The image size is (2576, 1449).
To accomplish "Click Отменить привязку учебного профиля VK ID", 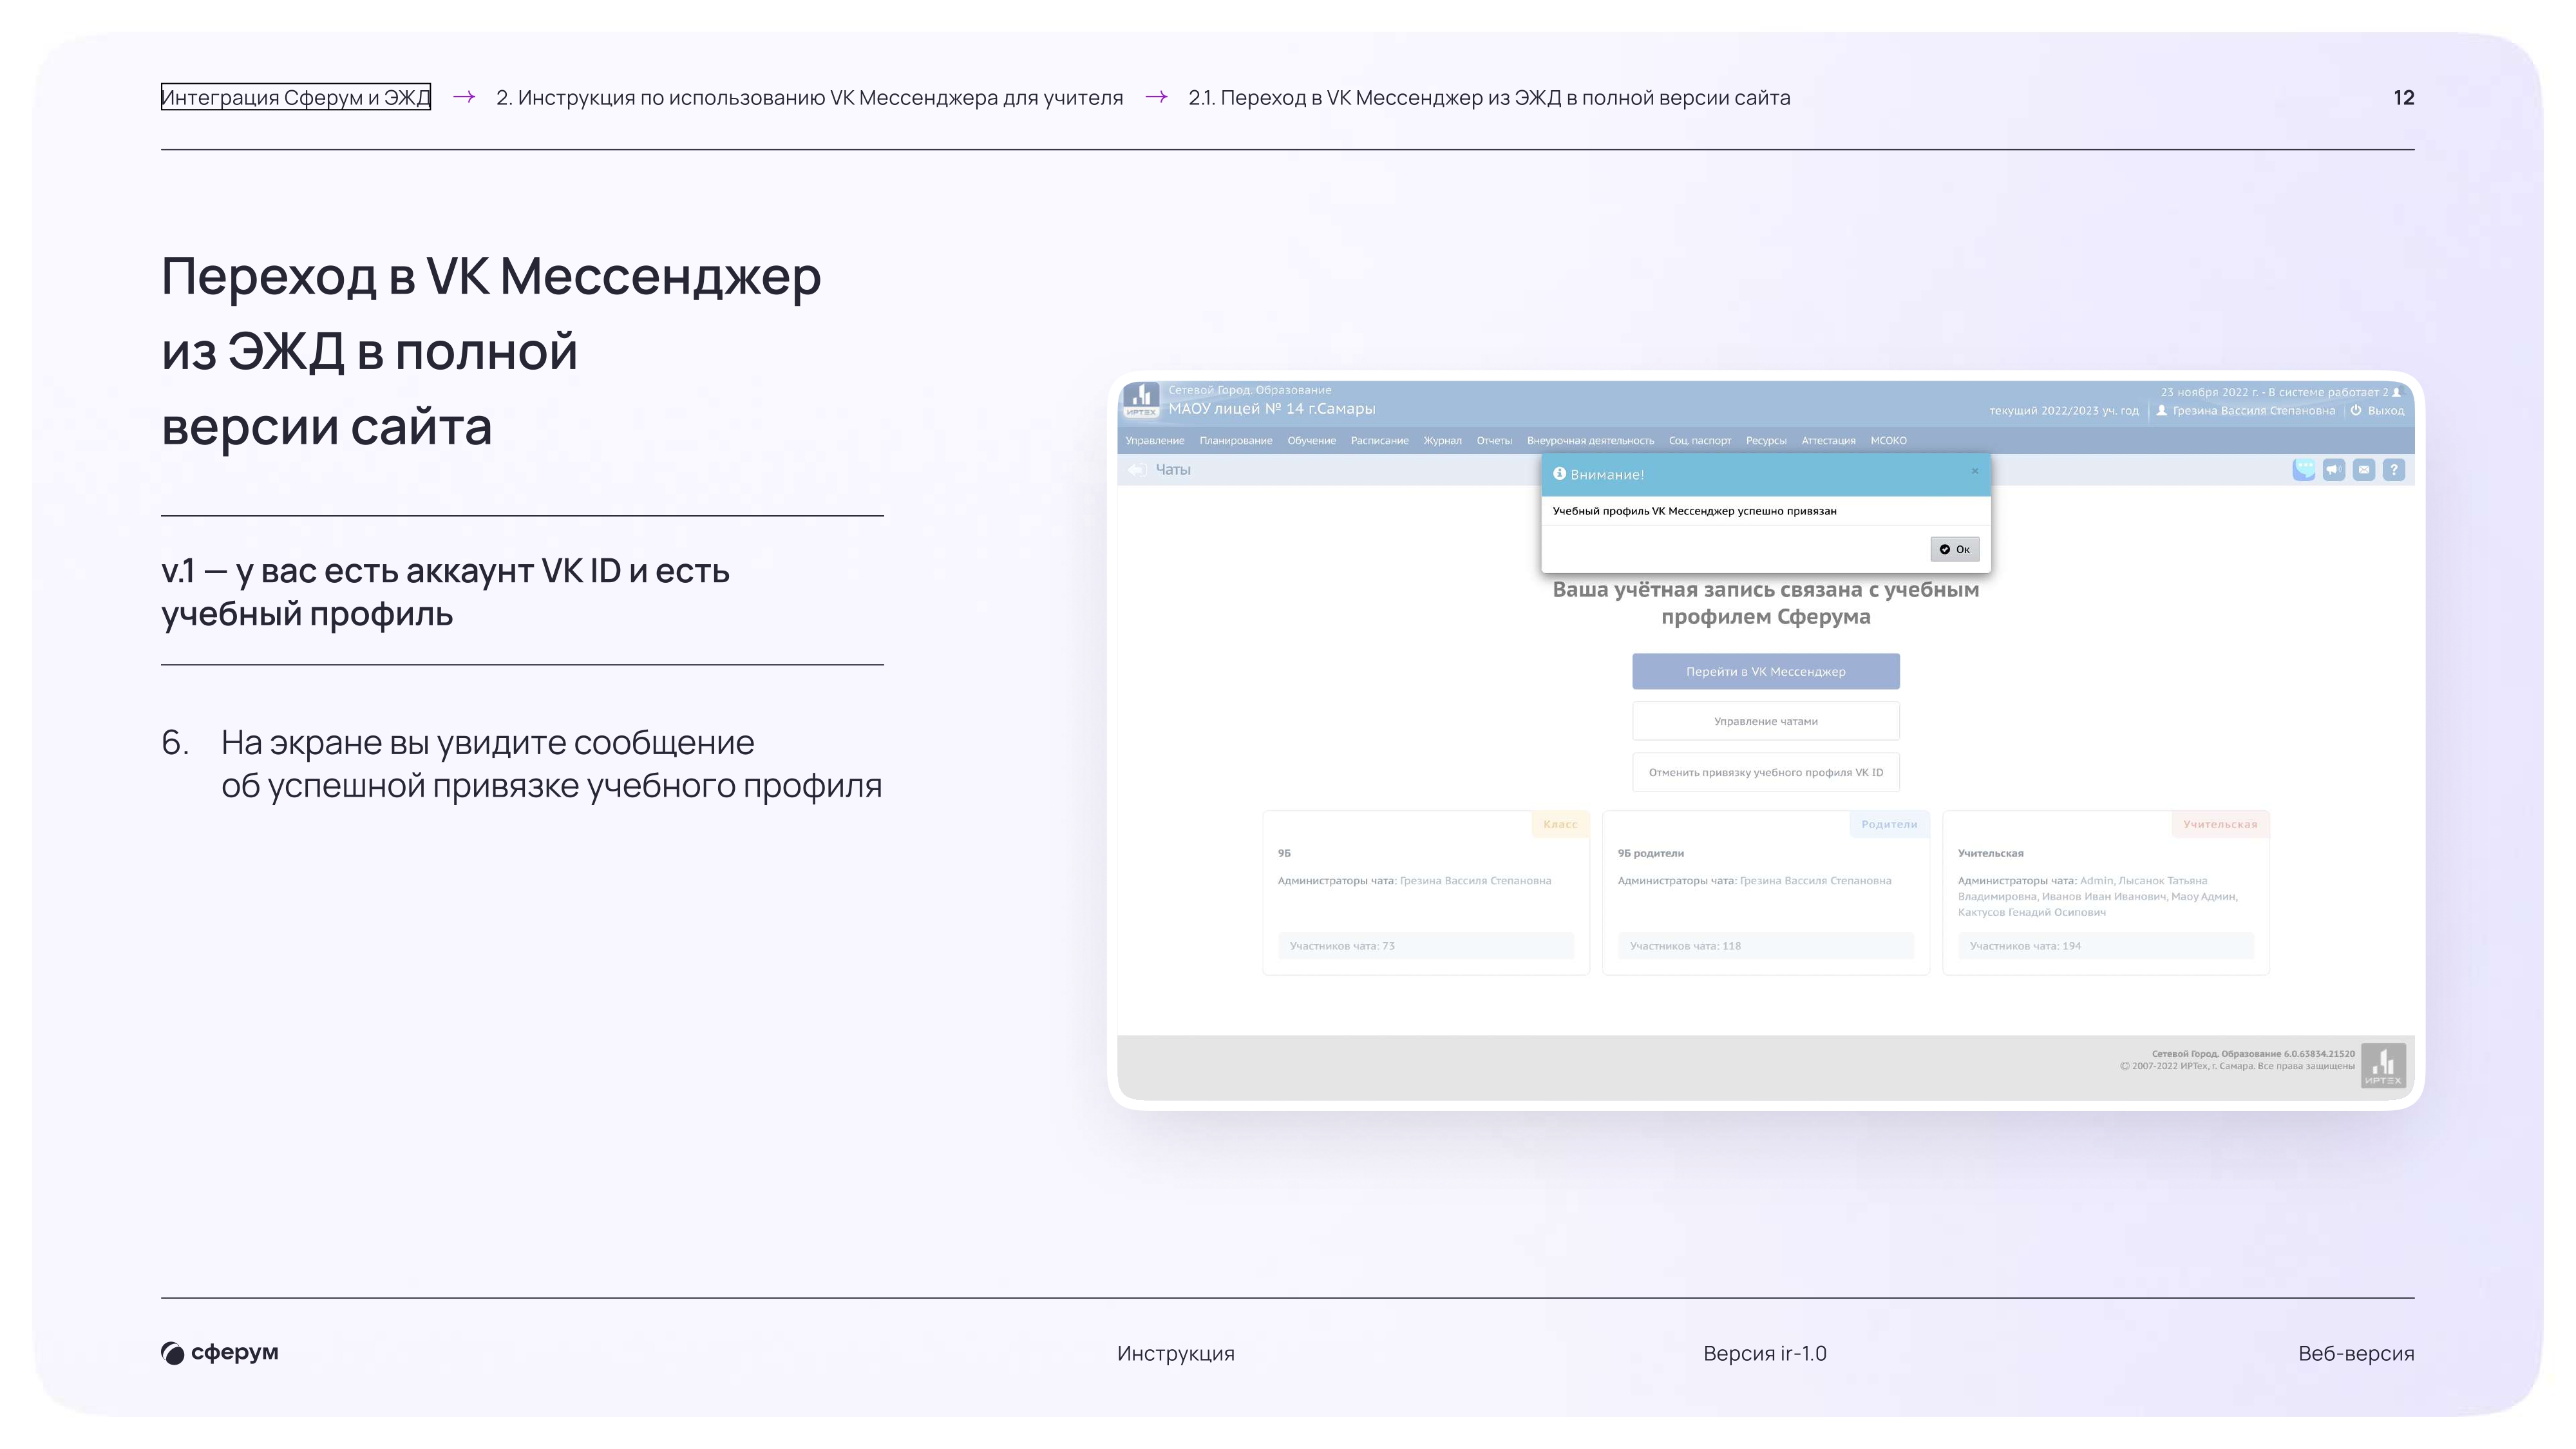I will click(x=1766, y=772).
